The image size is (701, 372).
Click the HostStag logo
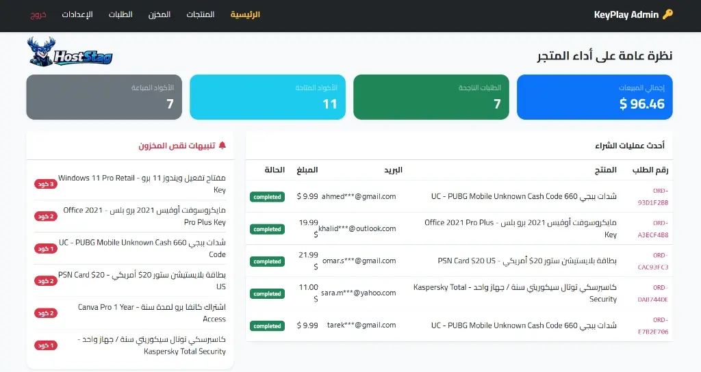pos(69,52)
